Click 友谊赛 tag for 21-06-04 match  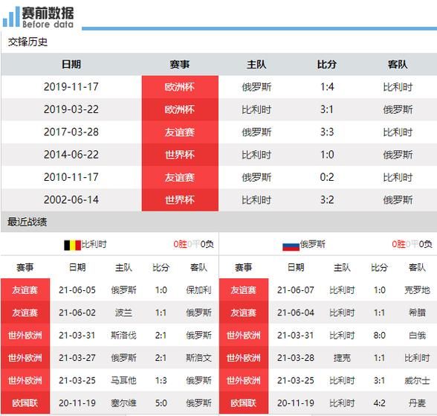click(244, 313)
